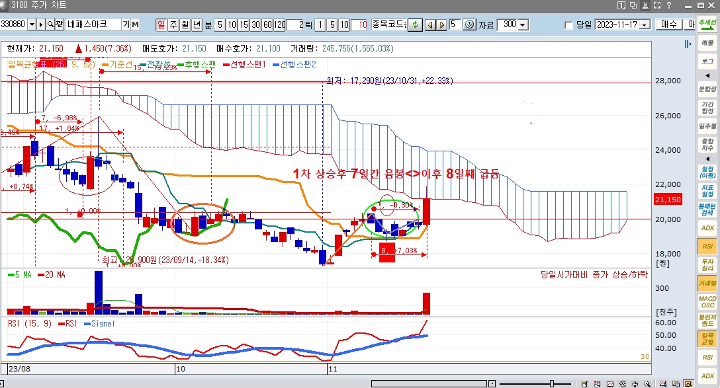Image resolution: width=720 pixels, height=388 pixels.
Task: Select the MACD OSC sidebar tab
Action: point(707,302)
